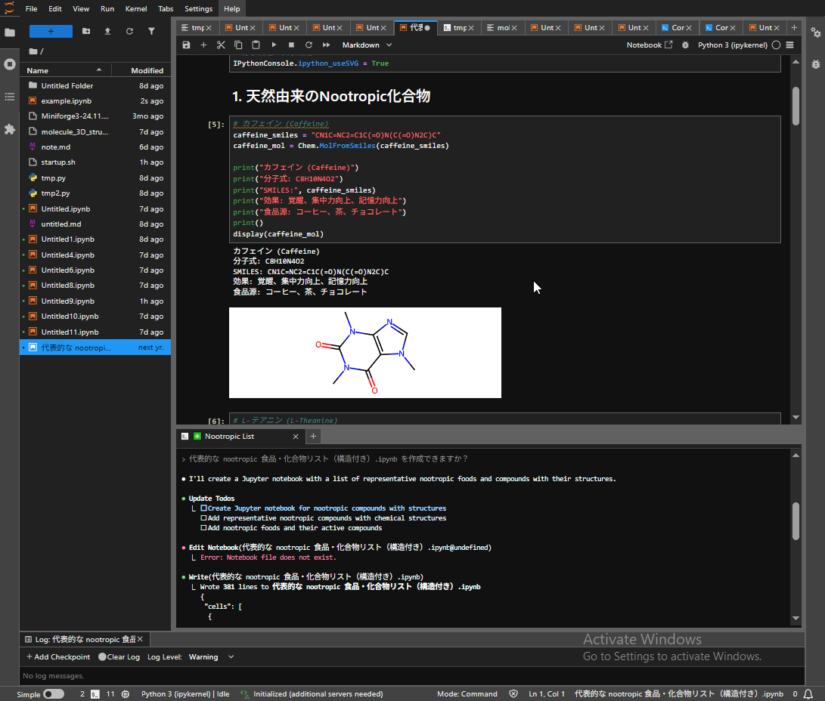Save the current notebook
Viewport: 825px width, 701px height.
[x=186, y=45]
